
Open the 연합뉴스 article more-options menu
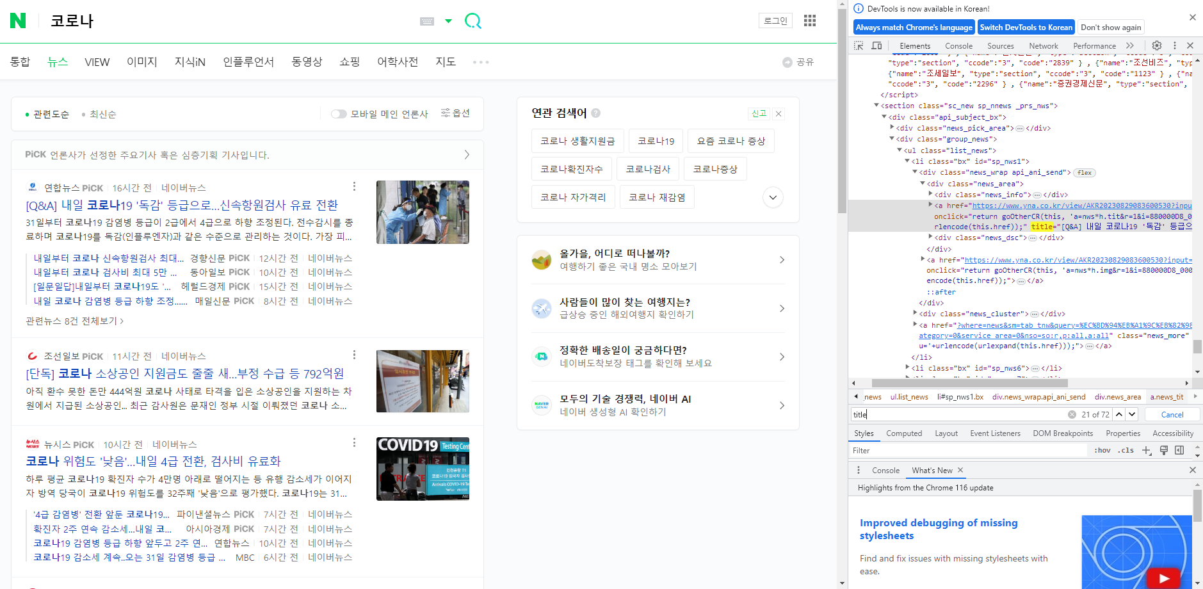point(354,186)
